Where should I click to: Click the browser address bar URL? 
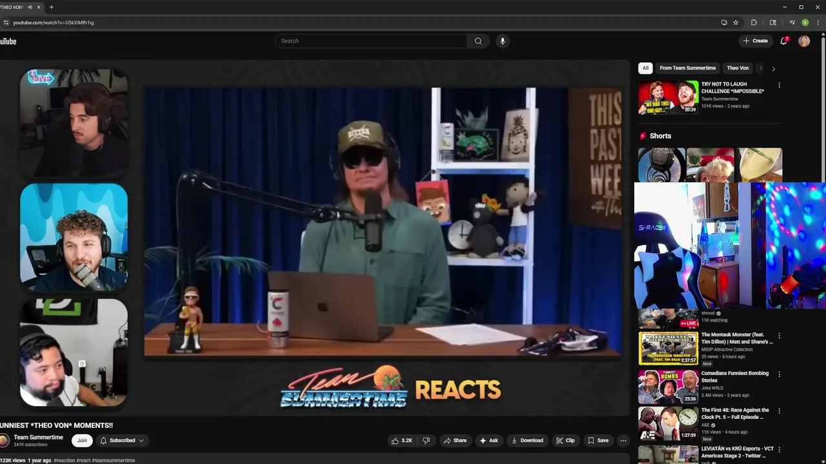coord(54,23)
